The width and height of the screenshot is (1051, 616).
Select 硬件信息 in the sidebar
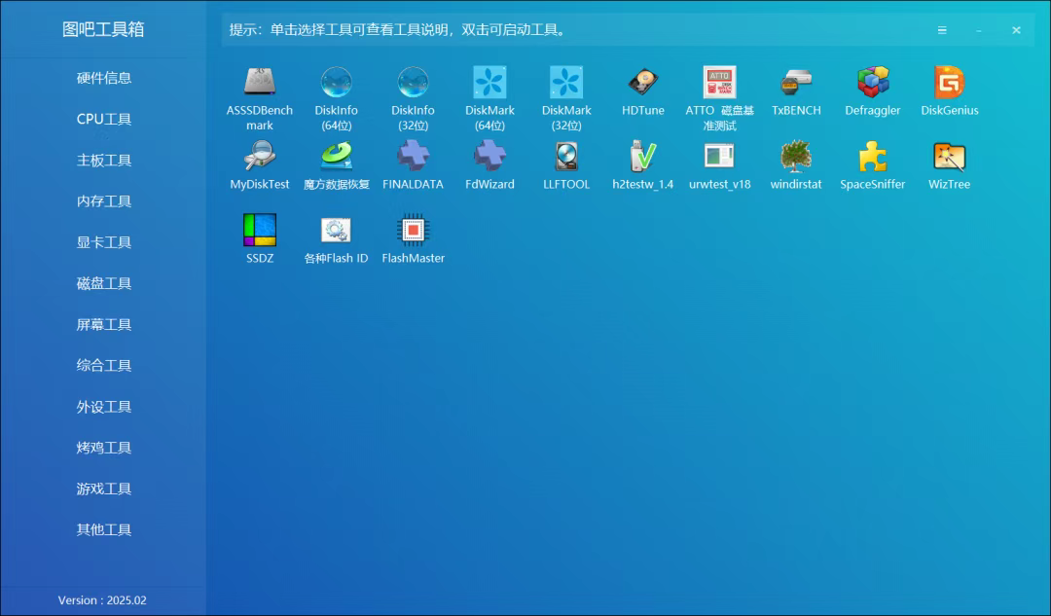click(x=104, y=78)
